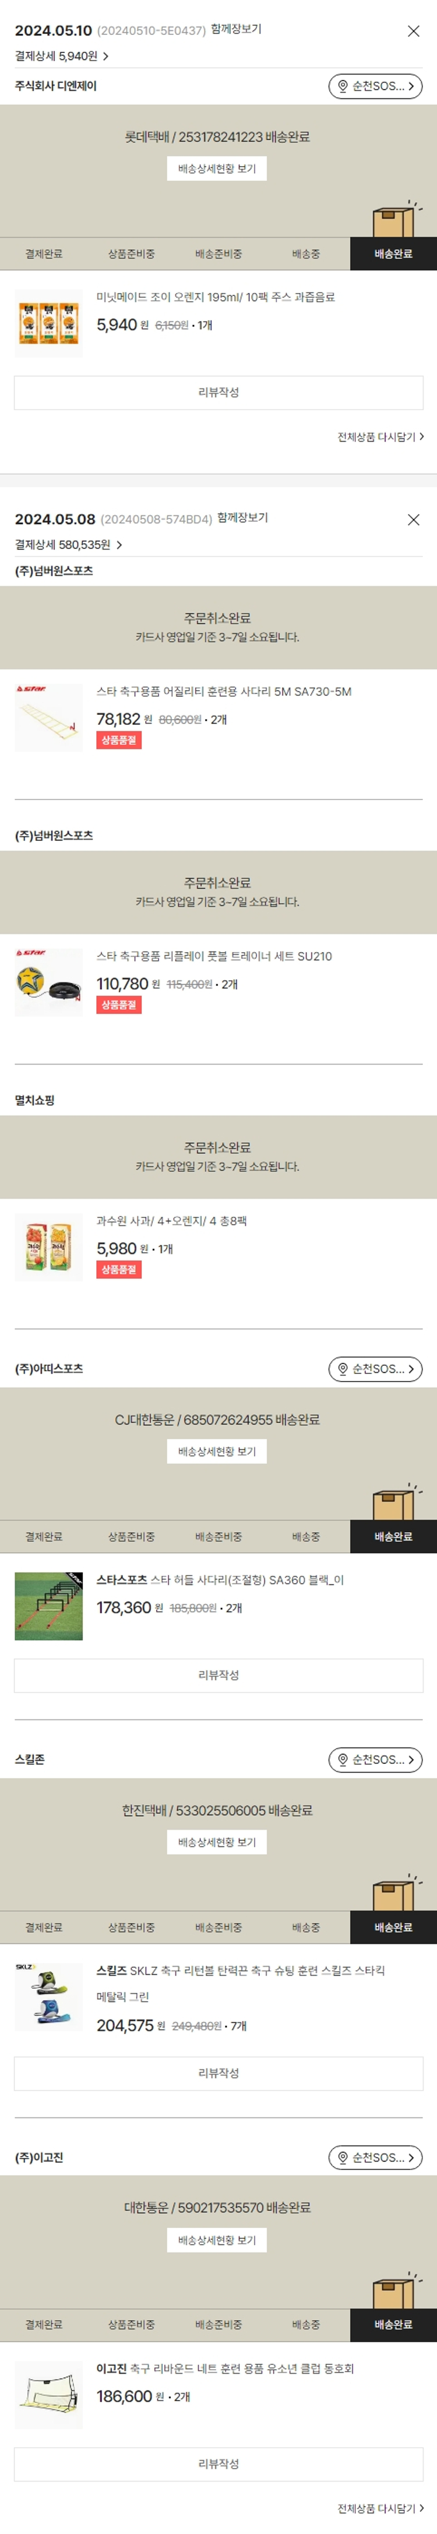This screenshot has height=2534, width=437.
Task: Open 미닛메이드 orange juice product thumbnail
Action: click(48, 323)
